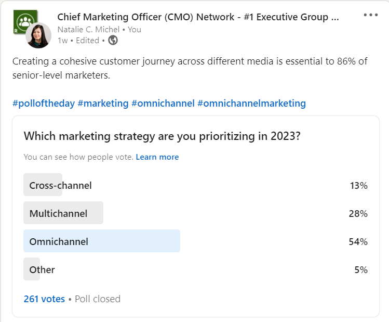Open the #omnichannelmarketing hashtag
Viewport: 389px width, 322px height.
tap(252, 103)
